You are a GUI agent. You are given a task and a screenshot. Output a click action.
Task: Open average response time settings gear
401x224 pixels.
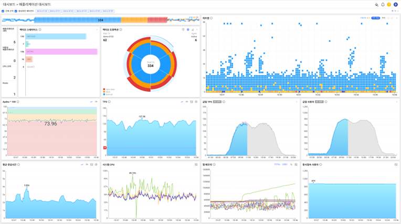coord(96,165)
